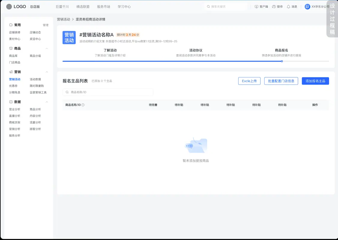338x240 pixels.
Task: Click the magnifier icon in 商品名称/ID search
Action: (x=67, y=92)
